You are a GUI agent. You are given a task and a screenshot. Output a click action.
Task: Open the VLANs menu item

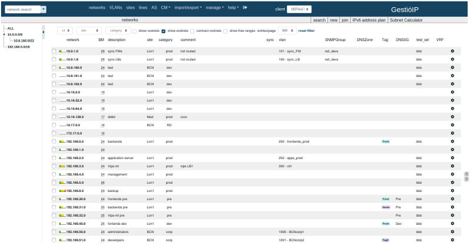117,8
